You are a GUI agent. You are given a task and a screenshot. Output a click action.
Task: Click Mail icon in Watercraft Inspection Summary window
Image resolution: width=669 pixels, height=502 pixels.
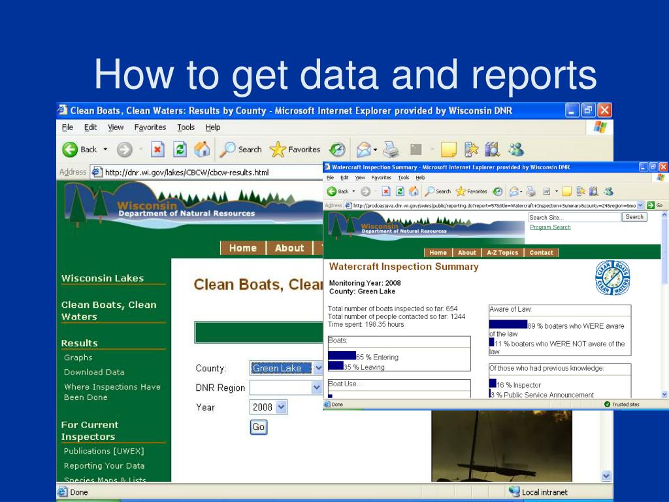click(x=514, y=192)
